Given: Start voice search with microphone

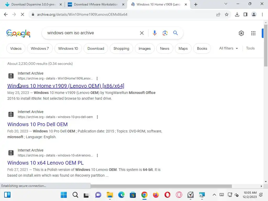Looking at the screenshot, I should click(x=154, y=33).
